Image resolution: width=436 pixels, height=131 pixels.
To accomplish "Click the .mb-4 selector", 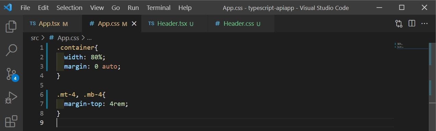I will point(92,94).
